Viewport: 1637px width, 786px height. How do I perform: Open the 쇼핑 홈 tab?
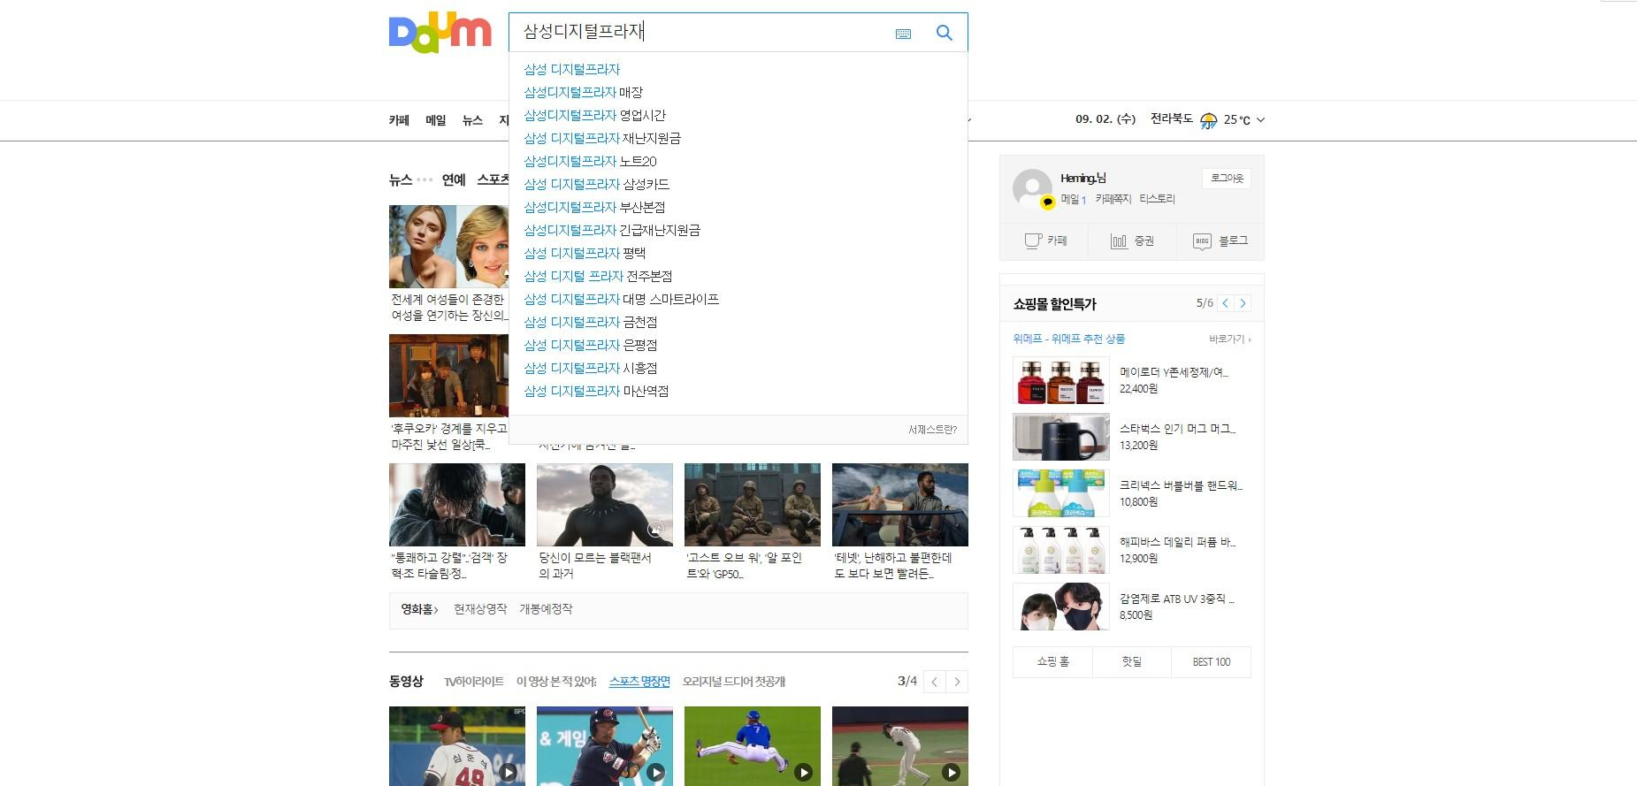tap(1052, 662)
